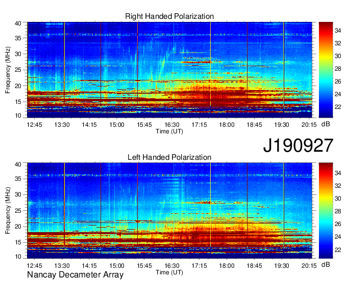Click the 10 MHz tick label on the upper plot
This screenshot has width=347, height=281.
click(18, 116)
